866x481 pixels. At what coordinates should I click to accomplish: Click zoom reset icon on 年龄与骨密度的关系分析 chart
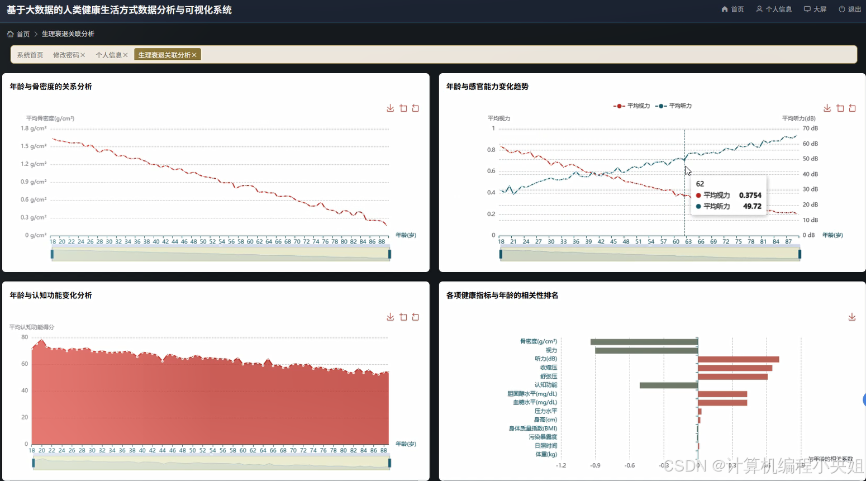pos(416,108)
